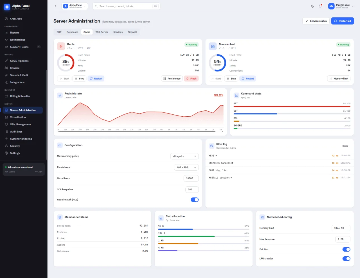Click the Restart all button
Viewport: 360px width, 278px height.
click(x=343, y=21)
